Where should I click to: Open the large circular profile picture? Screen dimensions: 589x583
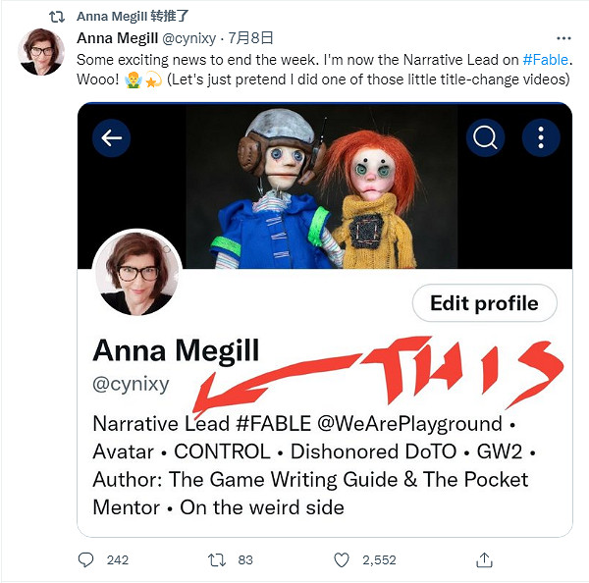click(x=136, y=272)
